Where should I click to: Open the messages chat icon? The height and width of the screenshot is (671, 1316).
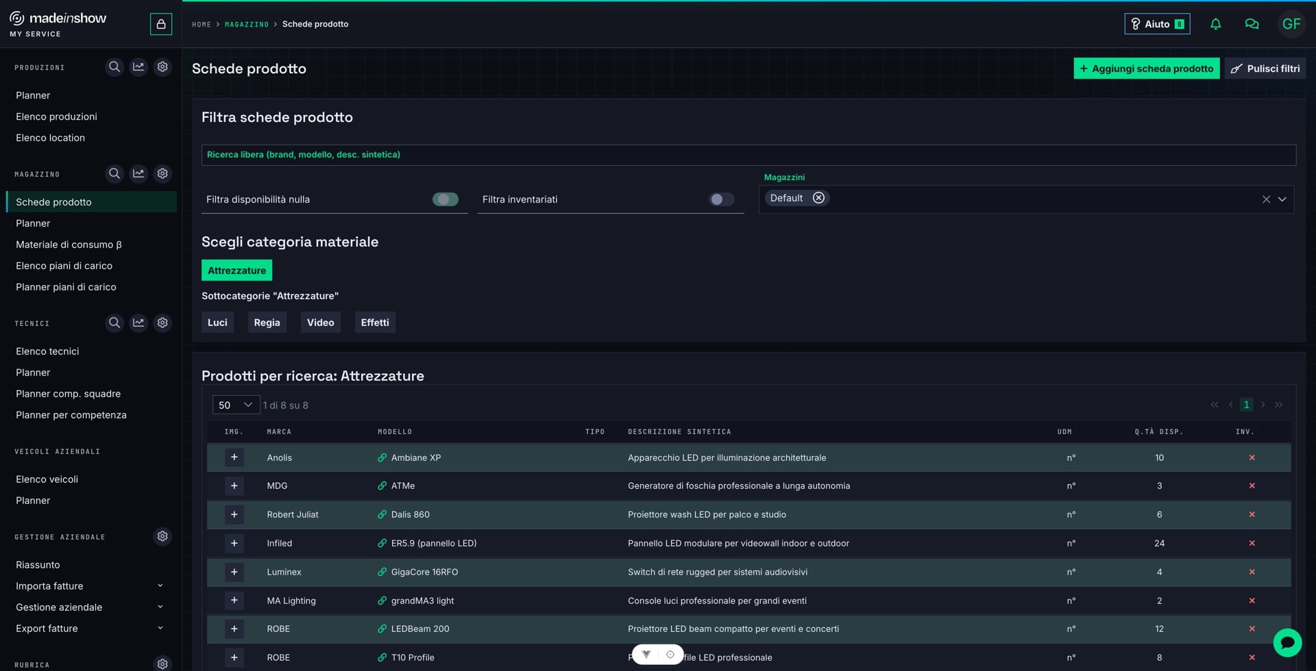coord(1252,24)
